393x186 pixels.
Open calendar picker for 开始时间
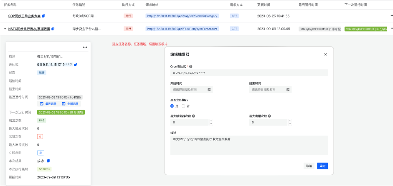click(209, 90)
